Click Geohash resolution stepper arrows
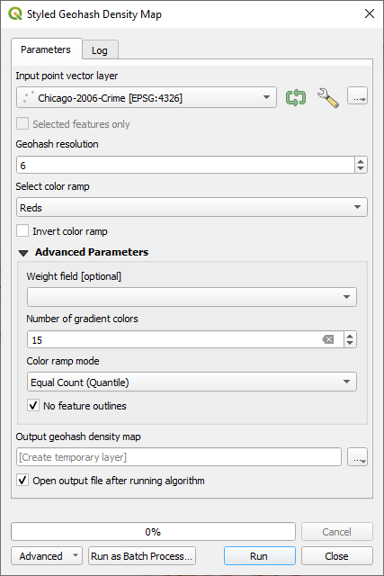384x576 pixels. [361, 165]
